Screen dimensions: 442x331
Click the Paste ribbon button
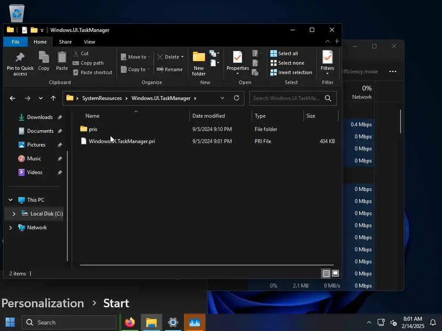click(x=62, y=61)
